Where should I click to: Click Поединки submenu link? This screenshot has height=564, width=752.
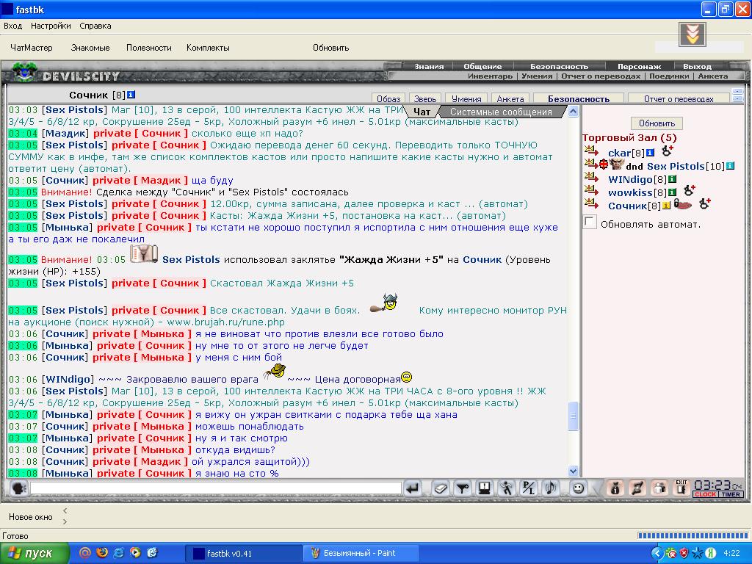[669, 76]
